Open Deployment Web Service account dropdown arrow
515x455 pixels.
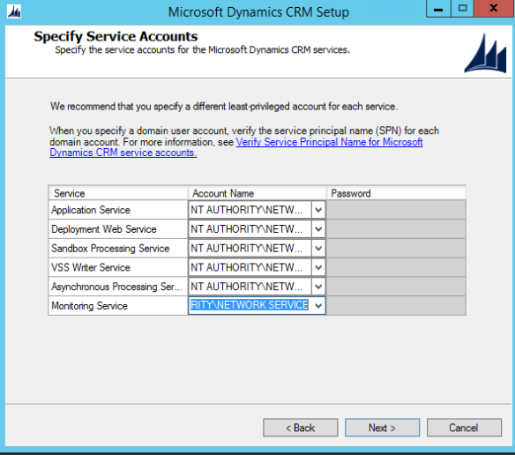pos(318,229)
